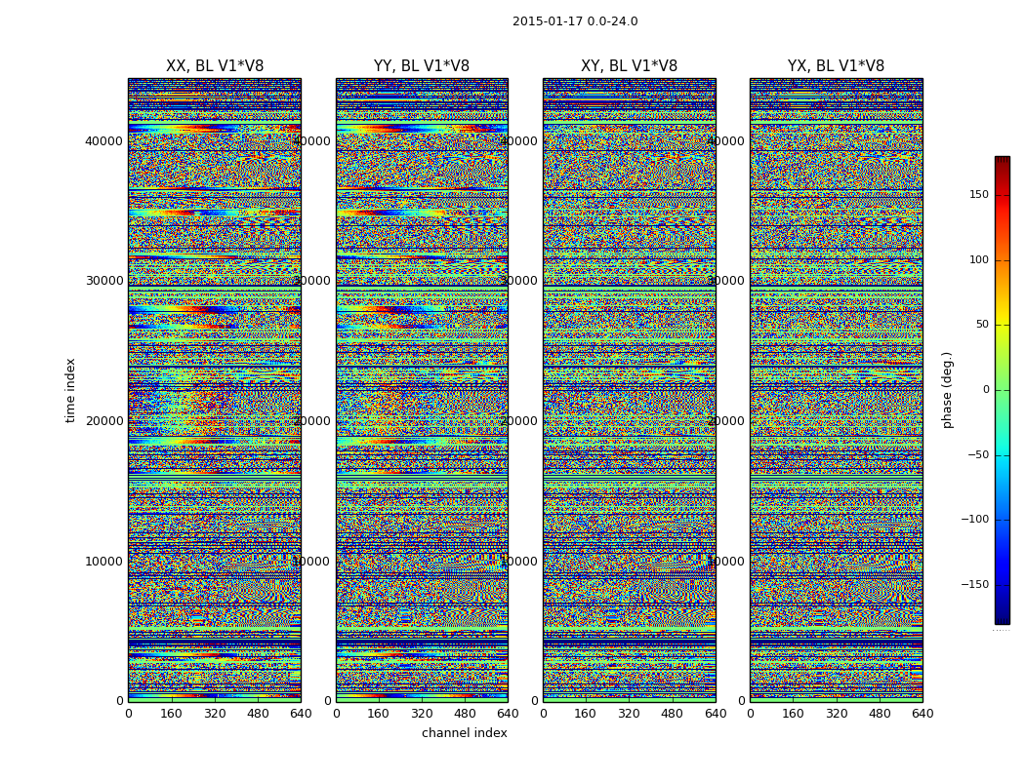Click x-axis tick 480 under the XX plot
Viewport: 1025px width, 780px height.
click(x=258, y=714)
